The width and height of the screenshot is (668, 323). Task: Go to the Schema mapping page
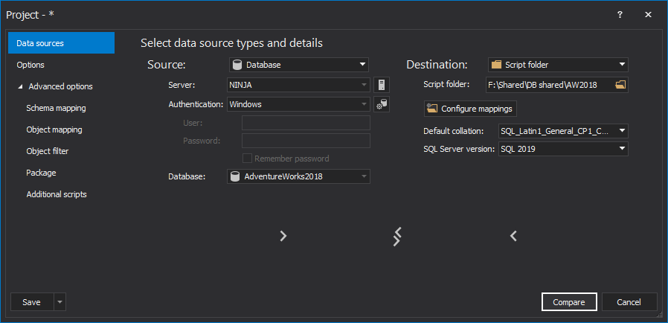click(x=56, y=108)
